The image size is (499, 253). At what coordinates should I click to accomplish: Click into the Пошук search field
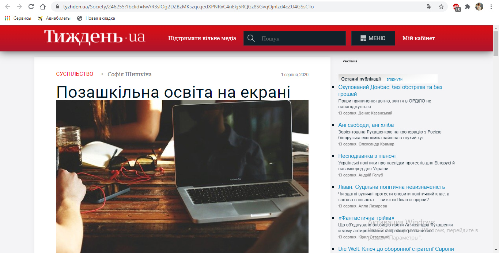(302, 38)
